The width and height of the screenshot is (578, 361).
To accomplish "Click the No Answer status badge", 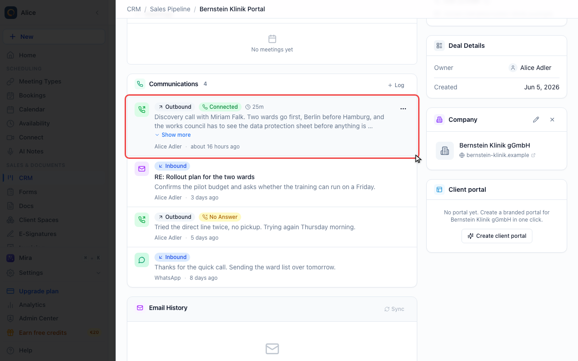I will point(220,217).
